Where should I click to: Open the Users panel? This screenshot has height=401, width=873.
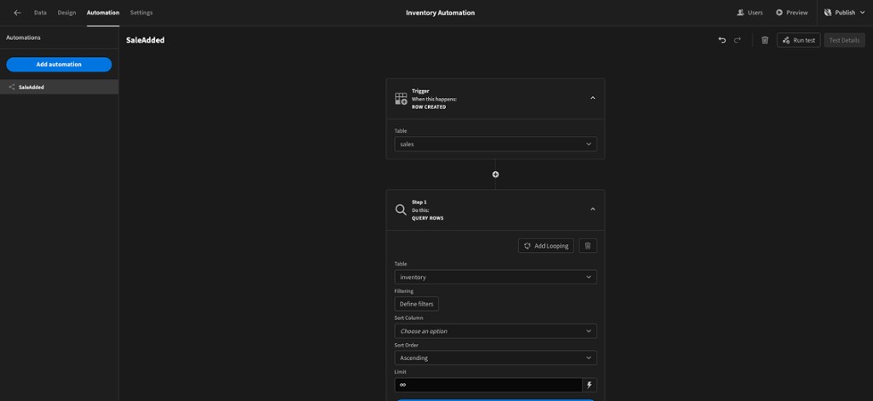coord(749,13)
